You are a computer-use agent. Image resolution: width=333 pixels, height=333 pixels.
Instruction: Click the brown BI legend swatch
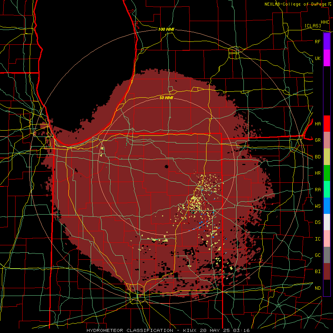(x=327, y=272)
